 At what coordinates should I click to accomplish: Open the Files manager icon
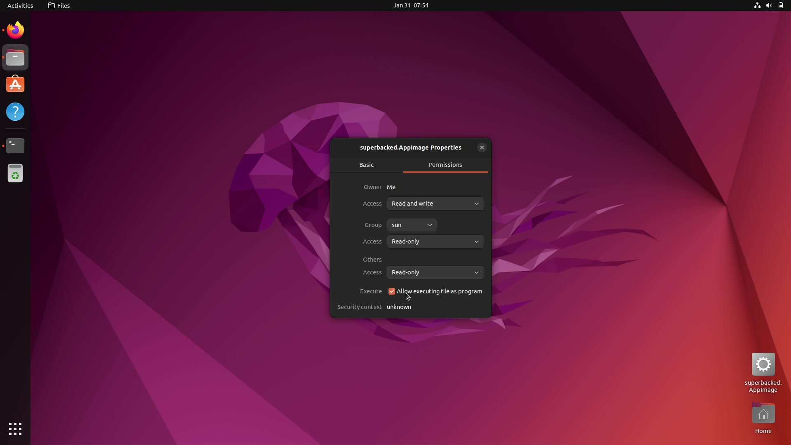[15, 58]
